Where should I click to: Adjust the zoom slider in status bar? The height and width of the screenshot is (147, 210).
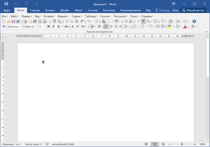(182, 144)
